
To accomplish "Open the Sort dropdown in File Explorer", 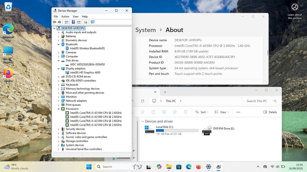I will coord(202,112).
